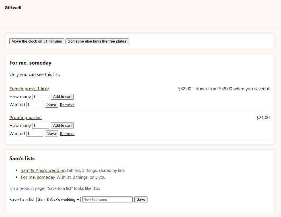Remove French press from the wishlist
This screenshot has height=217, width=281.
(x=67, y=105)
